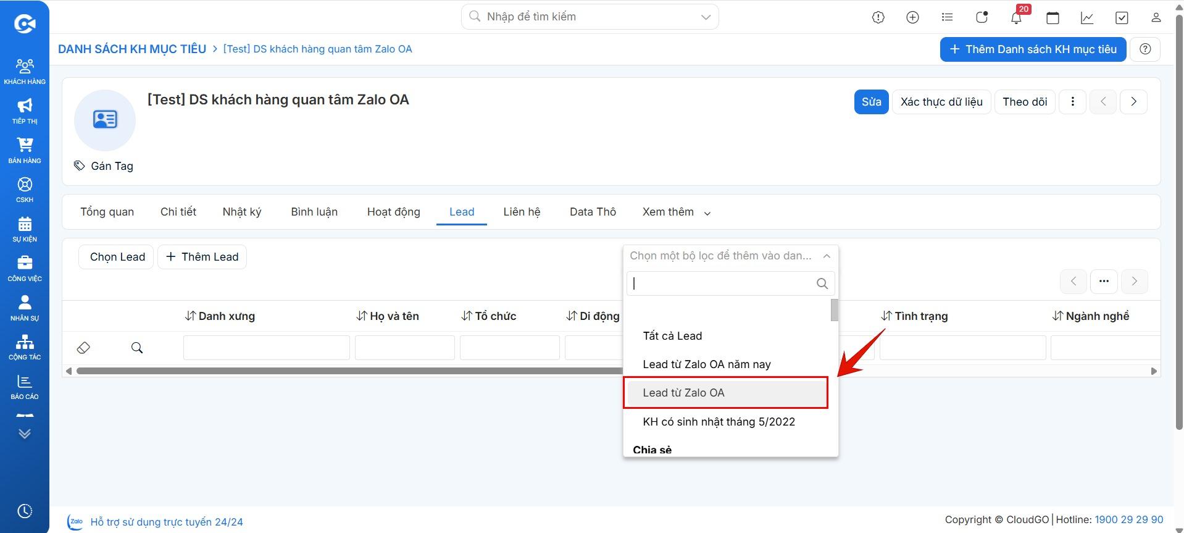Click the customer list card avatar
The image size is (1184, 533).
105,120
